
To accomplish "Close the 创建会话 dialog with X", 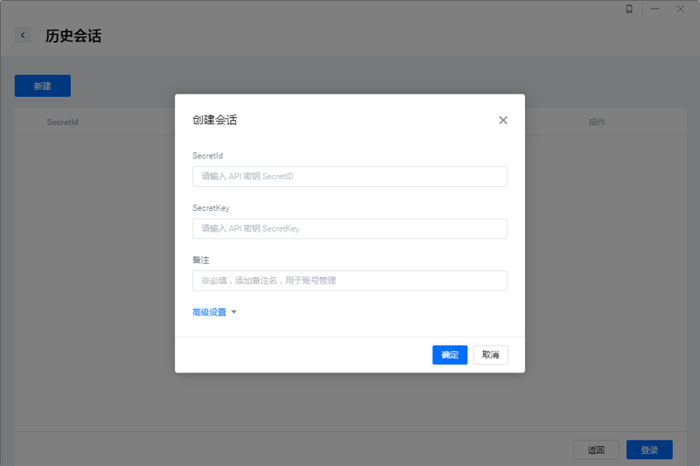I will (503, 121).
